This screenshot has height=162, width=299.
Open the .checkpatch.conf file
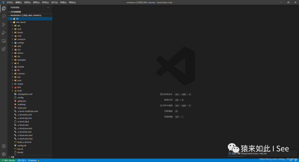(30, 94)
